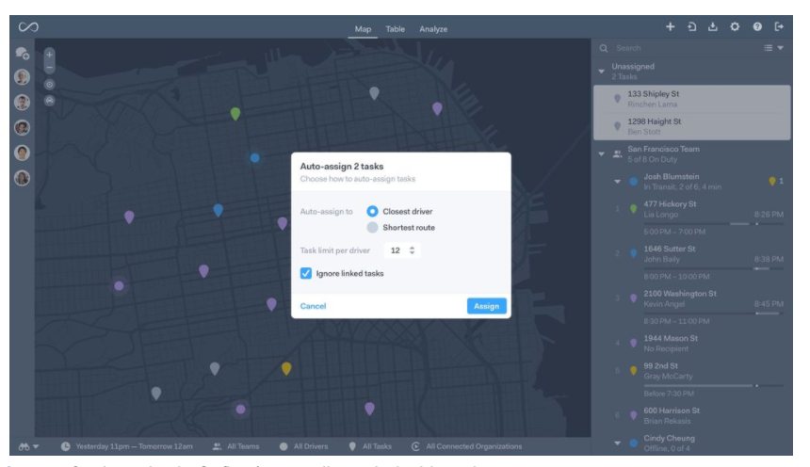Open the All Tasks filter
Image resolution: width=810 pixels, height=467 pixels.
(370, 446)
